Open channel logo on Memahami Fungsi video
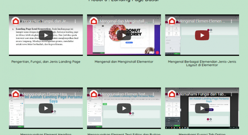Screen dimensions: 248x135 (x=172, y=95)
